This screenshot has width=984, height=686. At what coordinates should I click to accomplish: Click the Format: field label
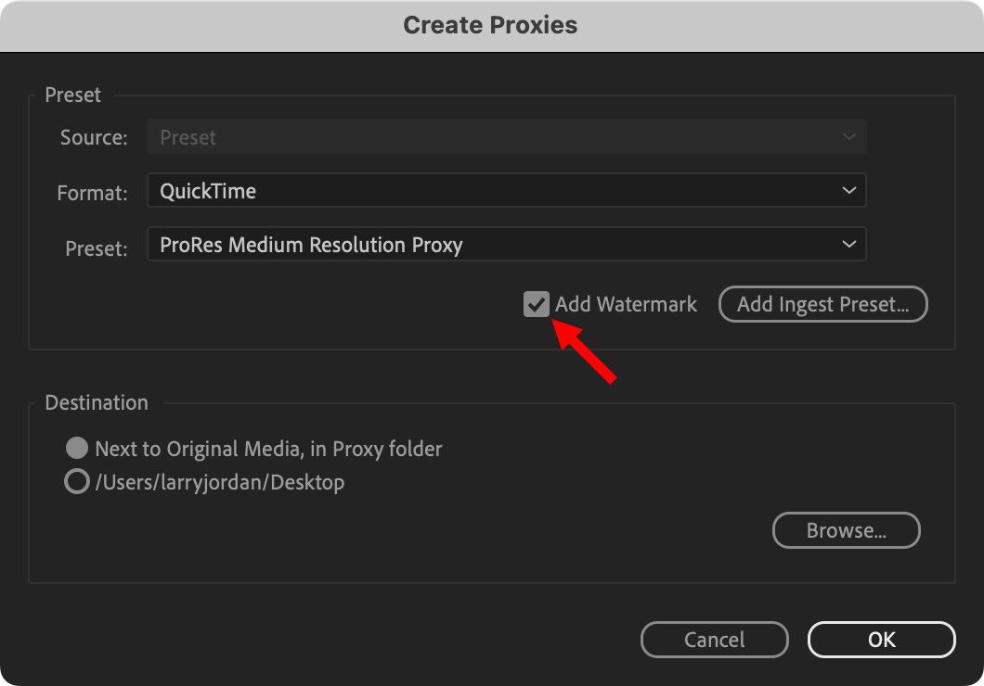point(92,193)
